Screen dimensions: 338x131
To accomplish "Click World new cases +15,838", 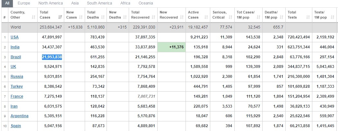I will pos(75,27).
